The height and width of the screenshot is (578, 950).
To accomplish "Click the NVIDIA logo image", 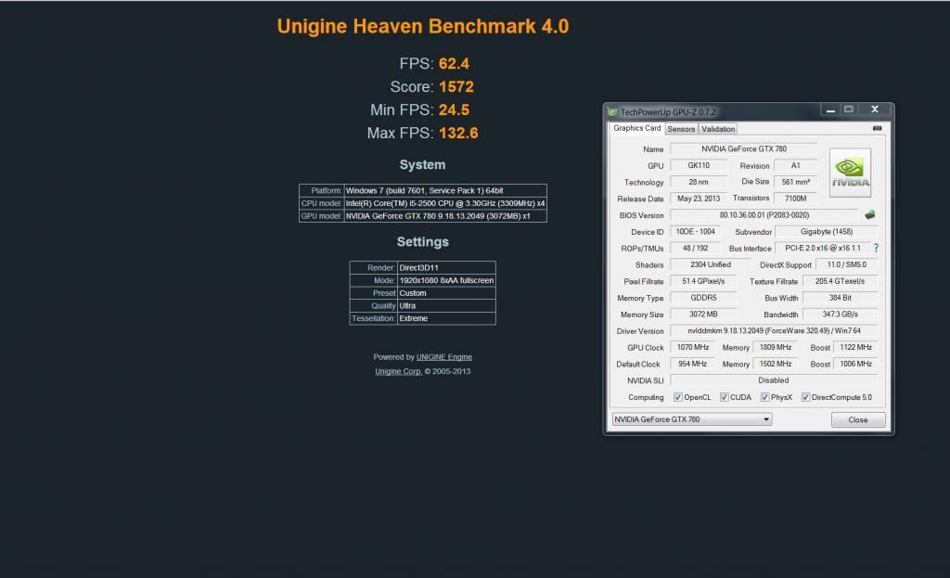I will 850,173.
